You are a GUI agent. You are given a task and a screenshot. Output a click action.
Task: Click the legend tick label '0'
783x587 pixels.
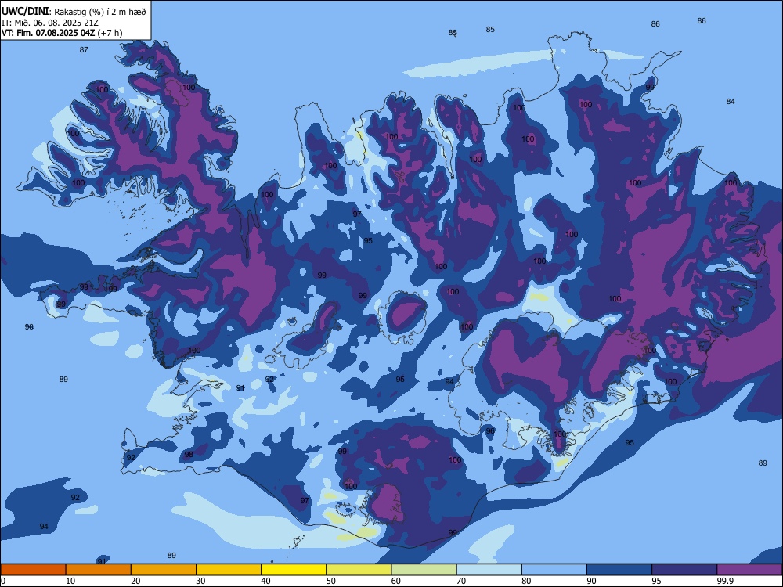pos(3,581)
